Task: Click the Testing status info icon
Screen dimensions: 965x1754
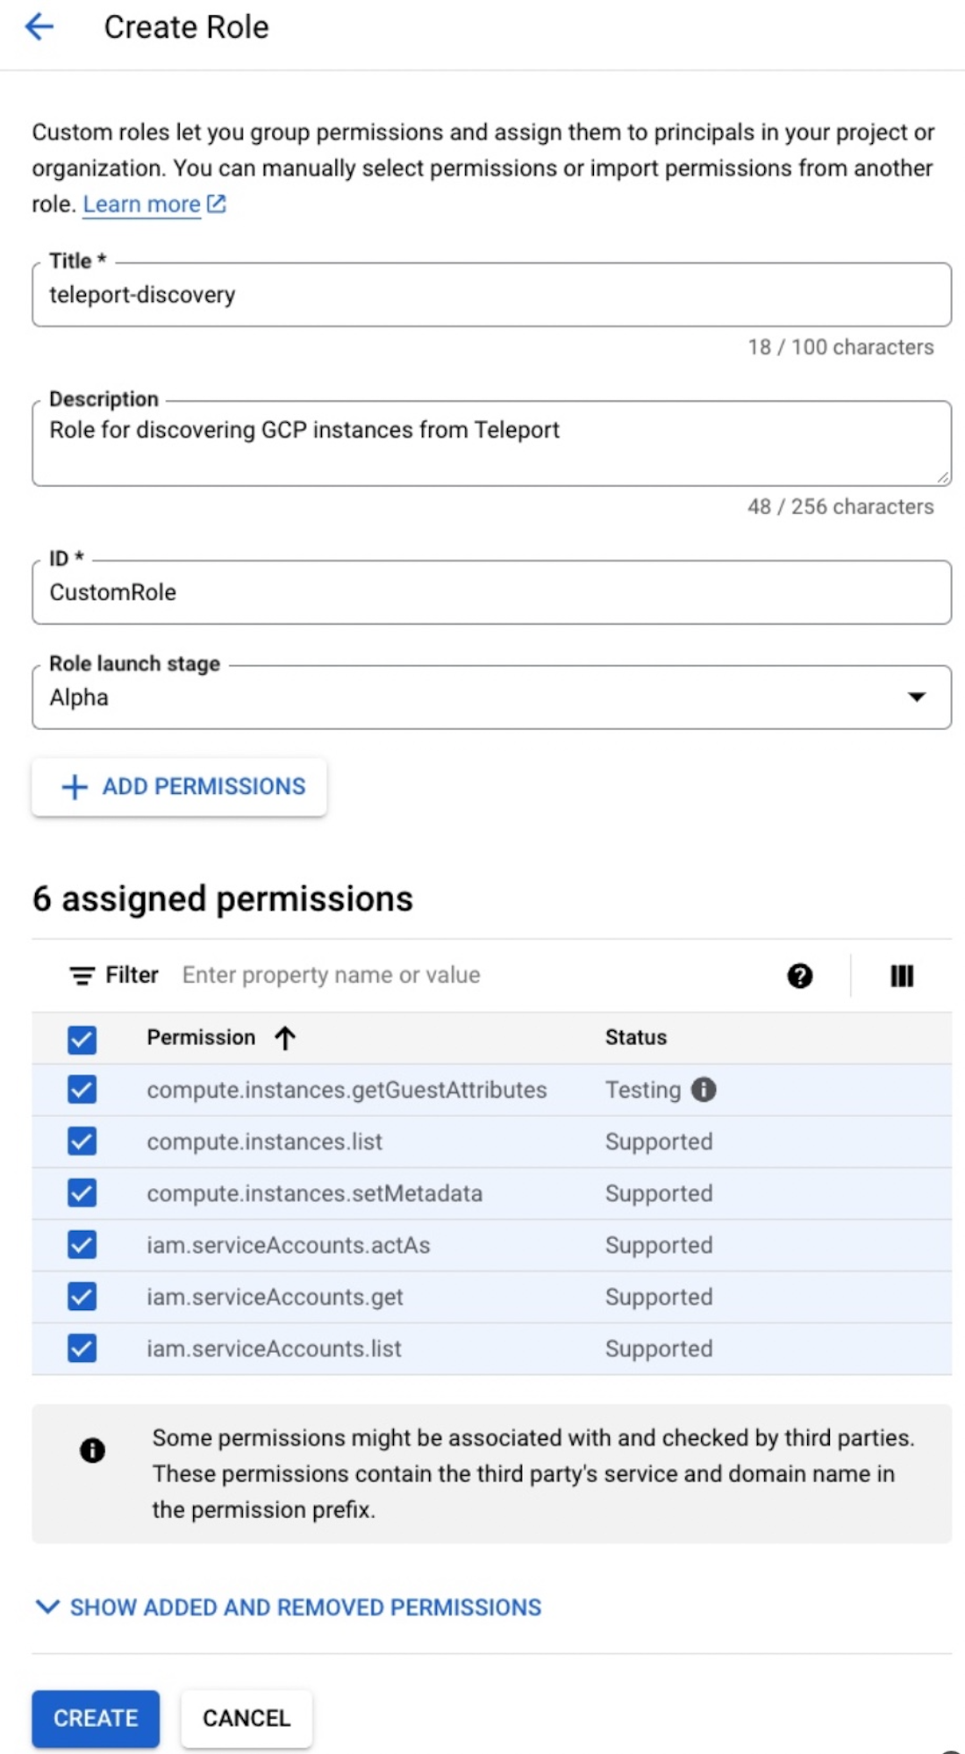Action: point(704,1090)
